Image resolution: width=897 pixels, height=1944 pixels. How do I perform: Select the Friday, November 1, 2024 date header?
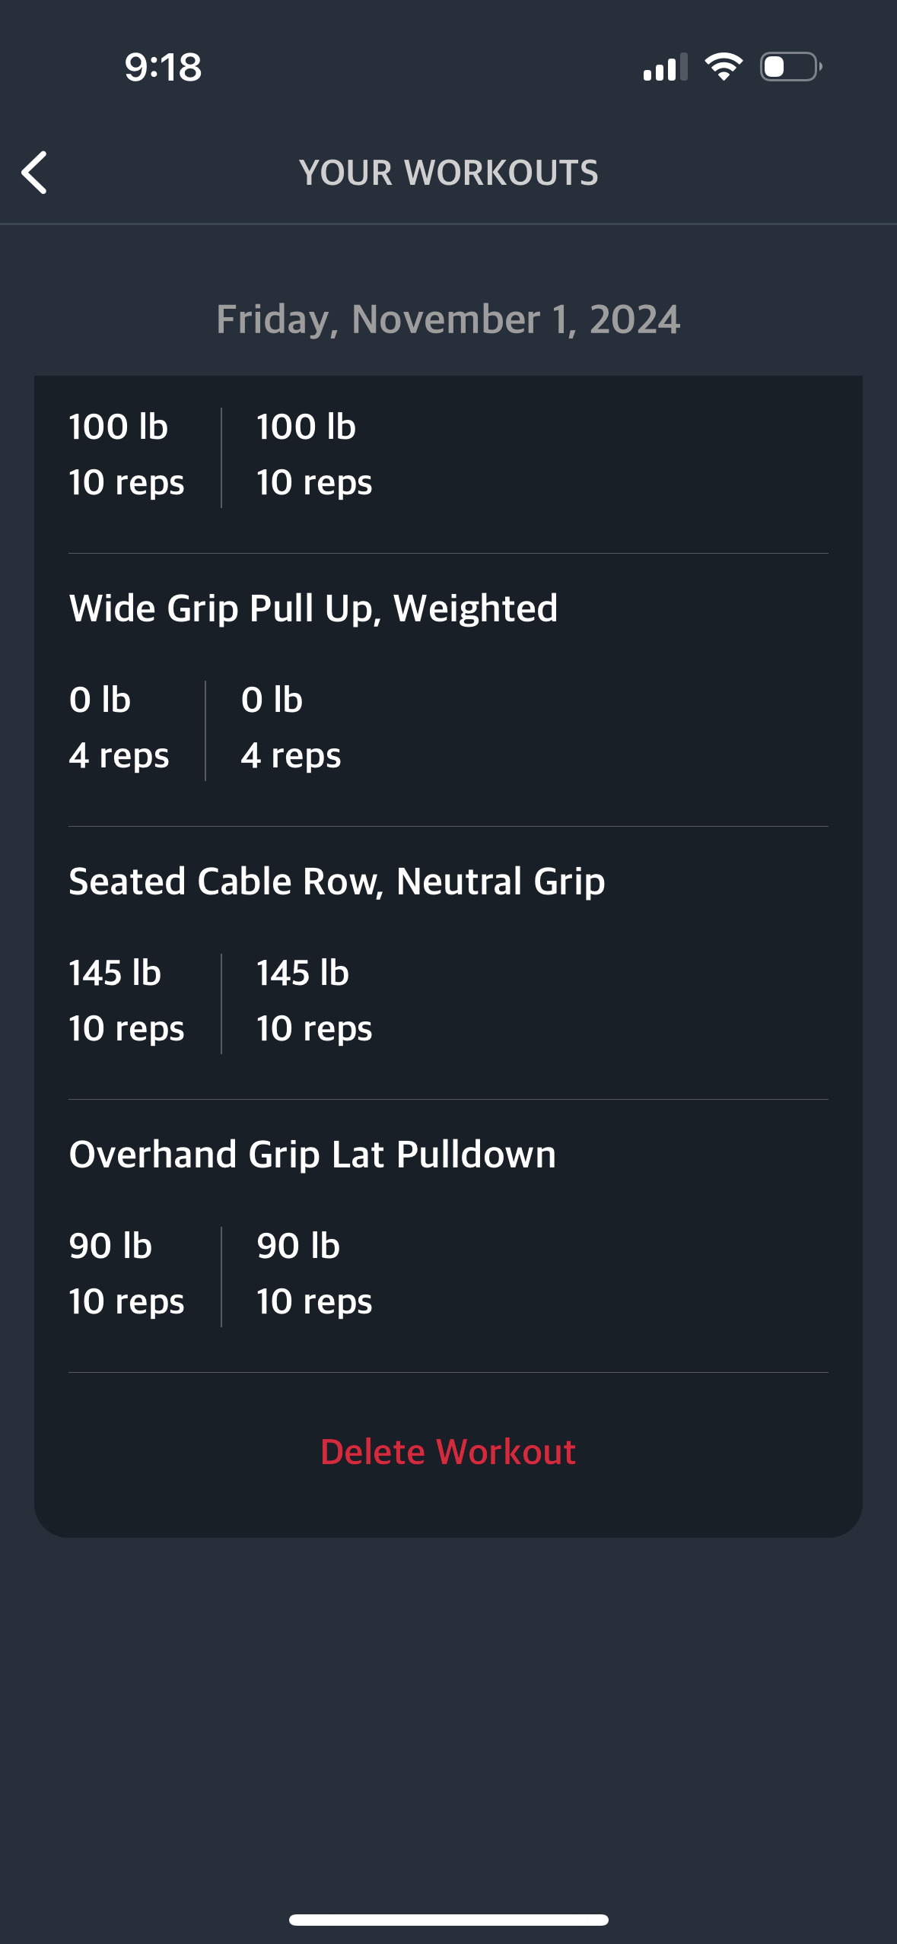pyautogui.click(x=448, y=319)
